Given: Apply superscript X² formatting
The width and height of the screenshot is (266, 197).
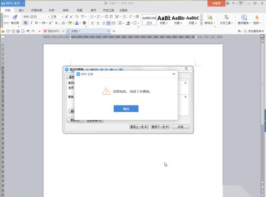Looking at the screenshot, I should tap(51, 23).
